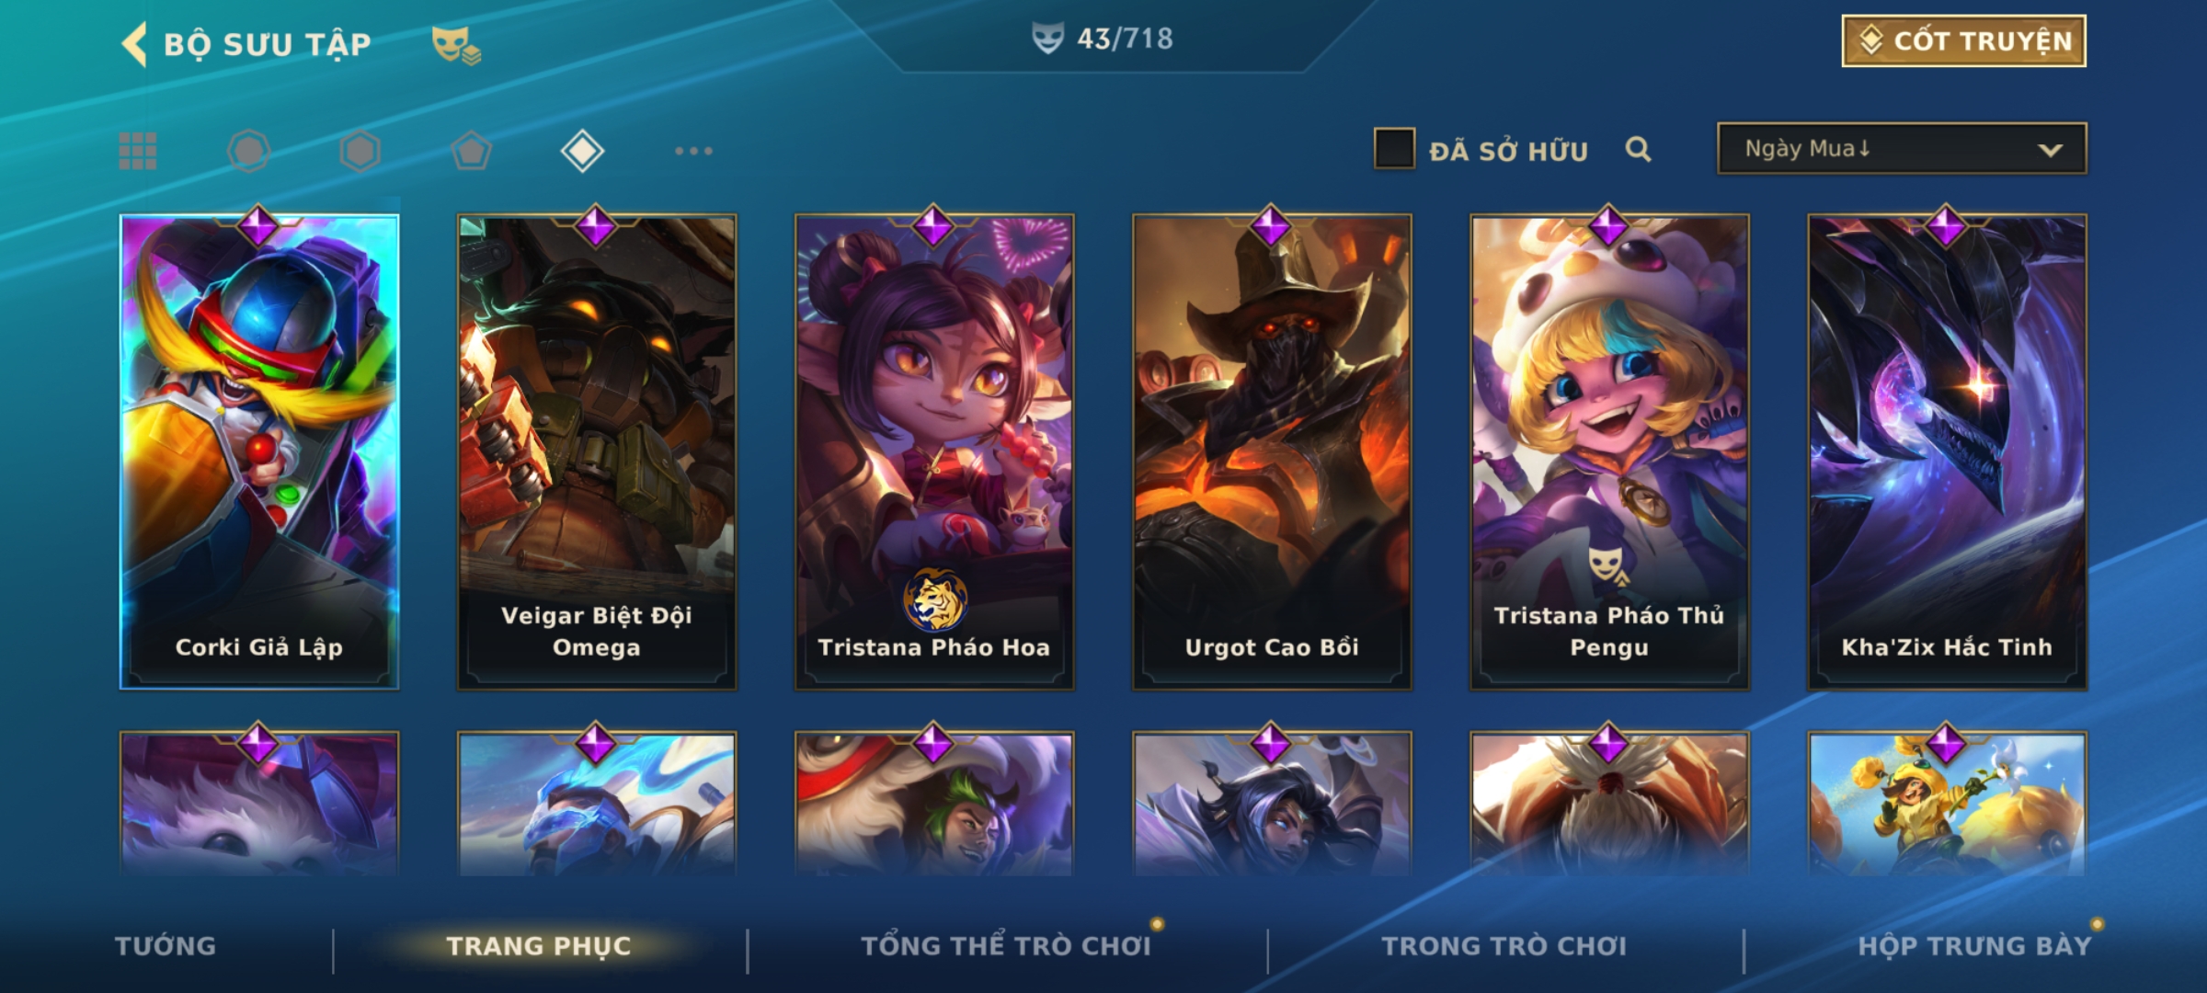Select the hexagon rarity filter icon
The image size is (2207, 993).
[360, 151]
